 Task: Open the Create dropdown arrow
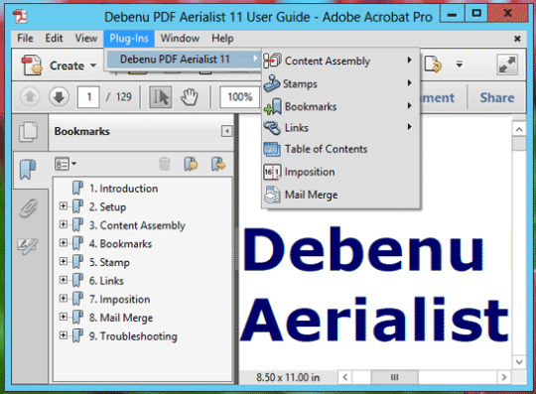(93, 66)
